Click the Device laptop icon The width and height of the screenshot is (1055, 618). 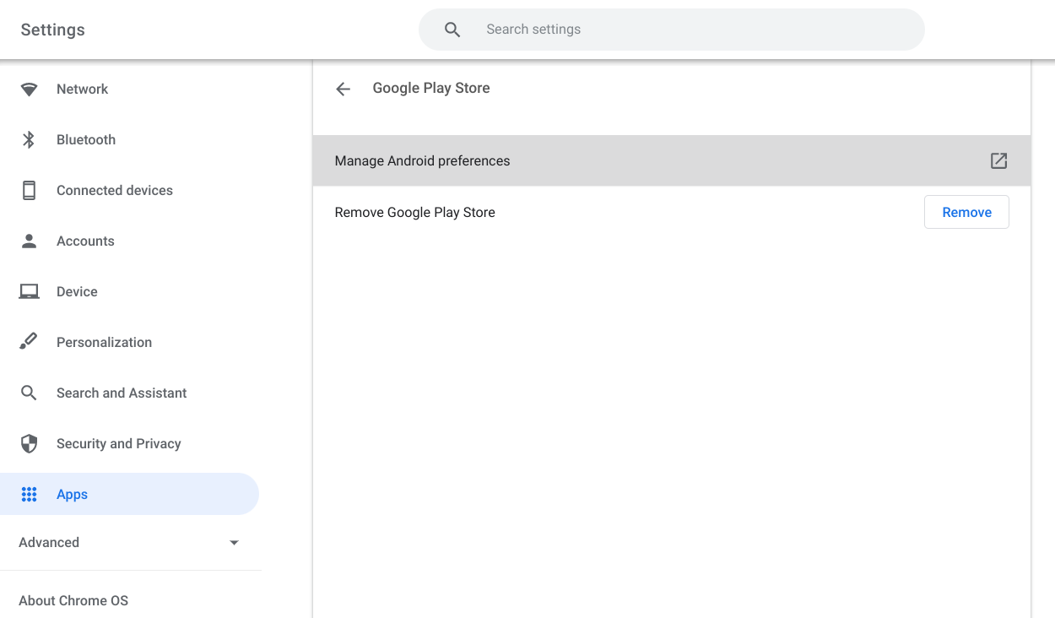[30, 291]
